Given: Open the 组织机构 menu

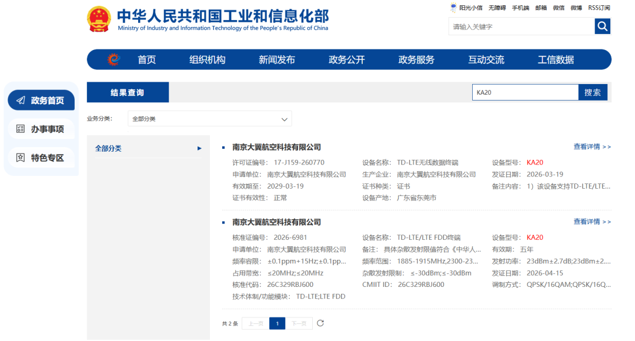Looking at the screenshot, I should tap(208, 59).
